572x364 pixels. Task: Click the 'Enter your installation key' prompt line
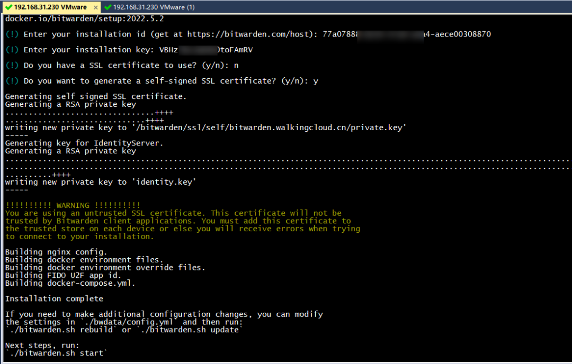pyautogui.click(x=129, y=50)
